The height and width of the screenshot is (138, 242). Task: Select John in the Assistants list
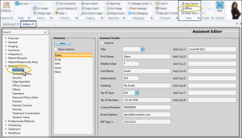[74, 64]
